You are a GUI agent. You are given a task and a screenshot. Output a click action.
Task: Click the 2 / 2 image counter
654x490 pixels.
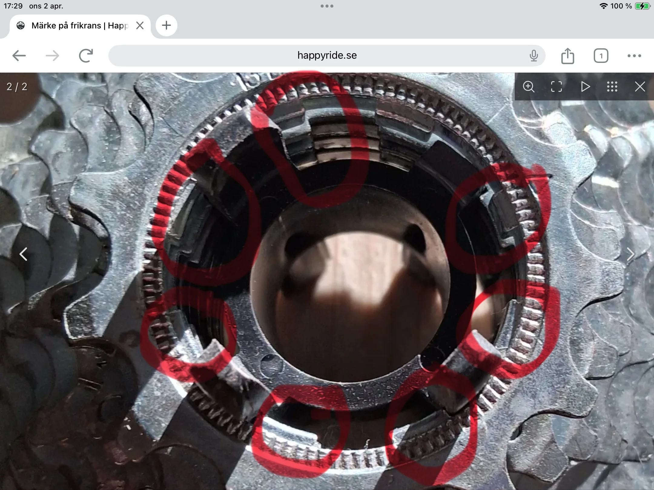coord(17,87)
